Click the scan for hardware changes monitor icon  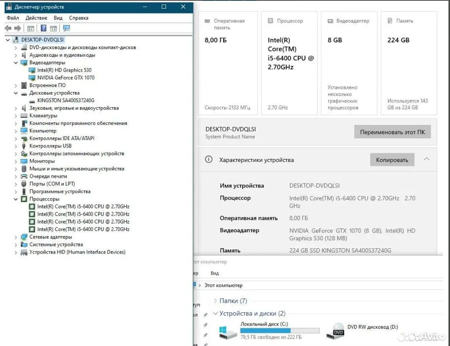pyautogui.click(x=67, y=28)
